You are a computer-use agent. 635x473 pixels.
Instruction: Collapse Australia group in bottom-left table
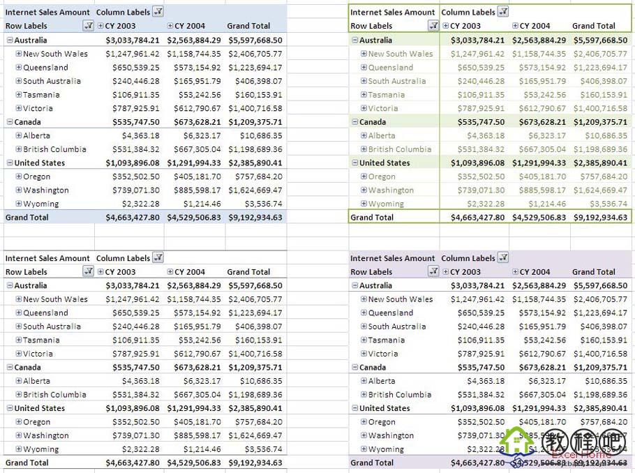(x=10, y=285)
